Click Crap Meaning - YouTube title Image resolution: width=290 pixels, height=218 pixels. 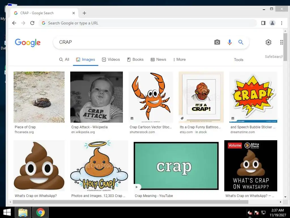pos(154,196)
